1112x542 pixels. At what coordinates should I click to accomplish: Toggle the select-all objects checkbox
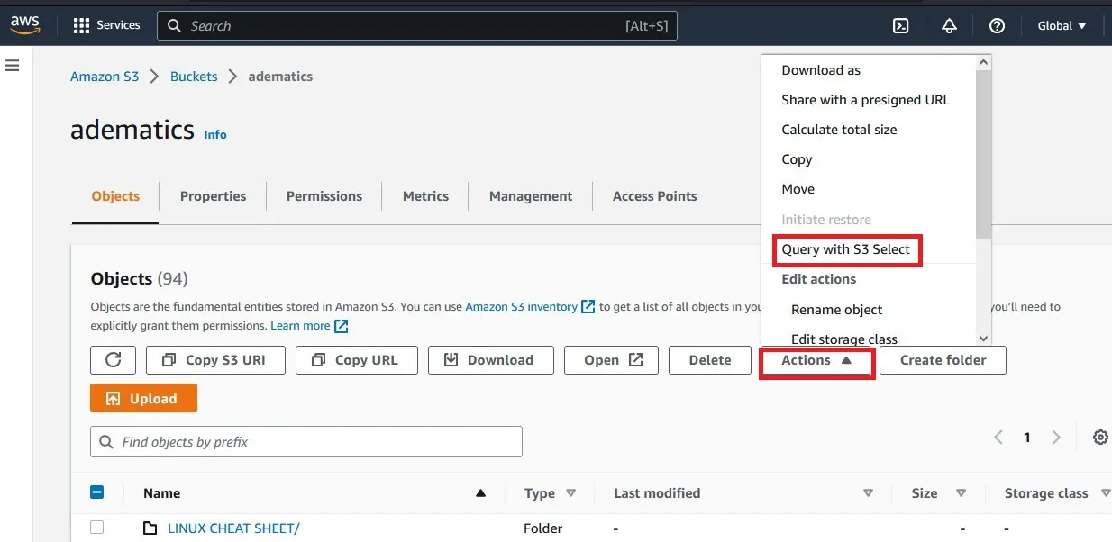pos(97,492)
